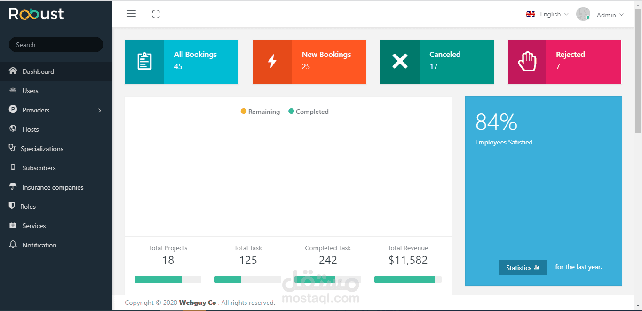Open Roles menu item
This screenshot has height=311, width=642.
56,207
